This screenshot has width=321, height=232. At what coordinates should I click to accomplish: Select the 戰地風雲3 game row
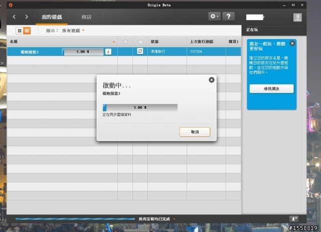pos(124,52)
